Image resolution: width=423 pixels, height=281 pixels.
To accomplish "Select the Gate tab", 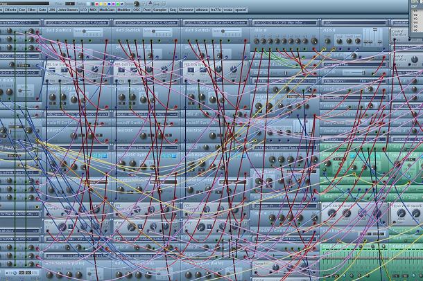I will coord(42,10).
